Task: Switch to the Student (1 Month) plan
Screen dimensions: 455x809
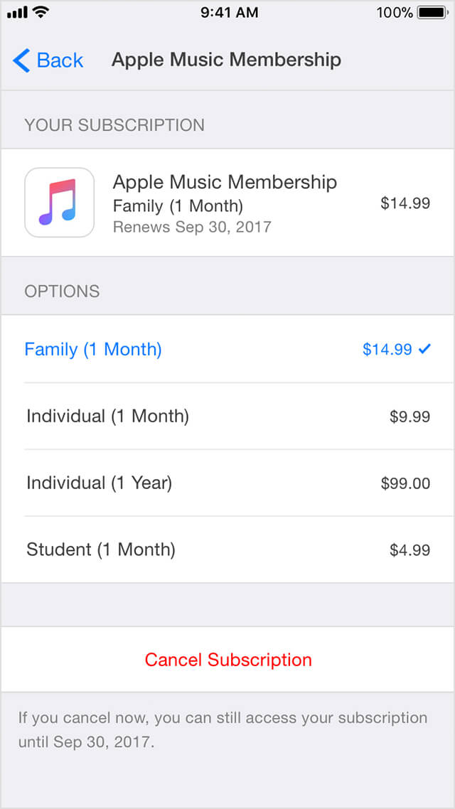Action: pyautogui.click(x=100, y=550)
